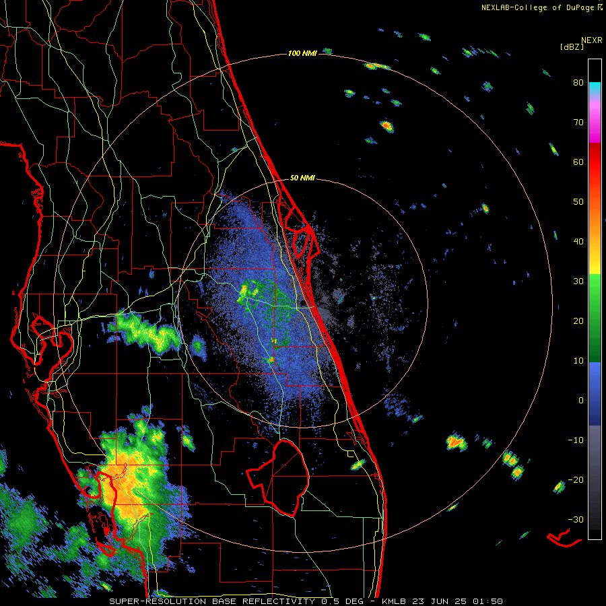Click the cyan segment of the color bar
This screenshot has width=606, height=606.
595,88
